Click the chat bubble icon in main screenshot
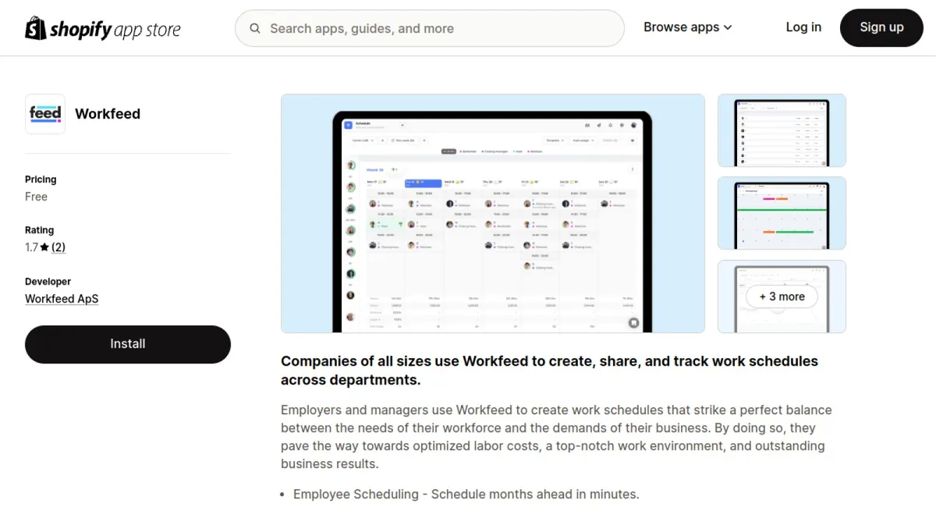This screenshot has height=507, width=936. click(x=633, y=323)
